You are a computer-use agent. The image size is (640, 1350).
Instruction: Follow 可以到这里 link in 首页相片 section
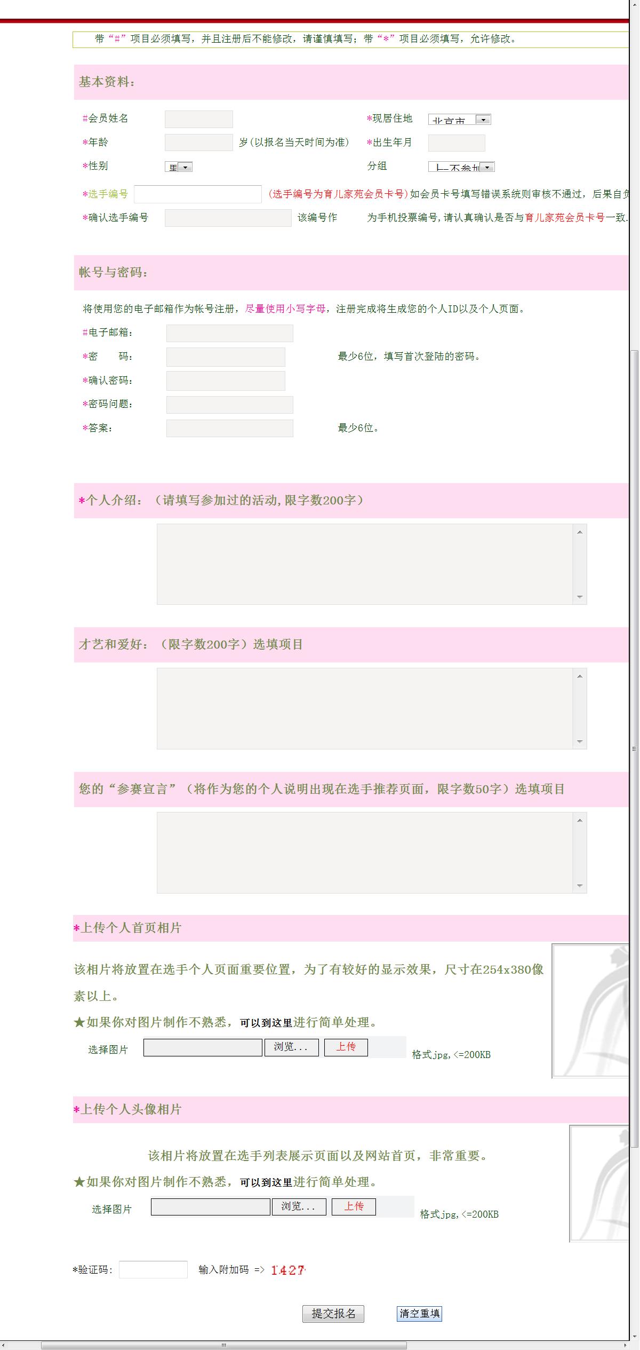266,1023
